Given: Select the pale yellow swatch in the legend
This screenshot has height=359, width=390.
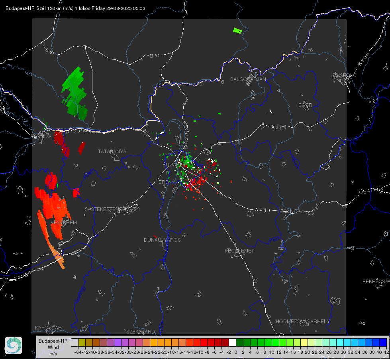Looking at the screenshot, I should [304, 343].
